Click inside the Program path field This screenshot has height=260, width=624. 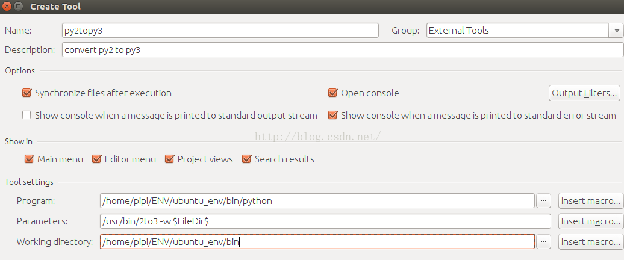click(317, 201)
